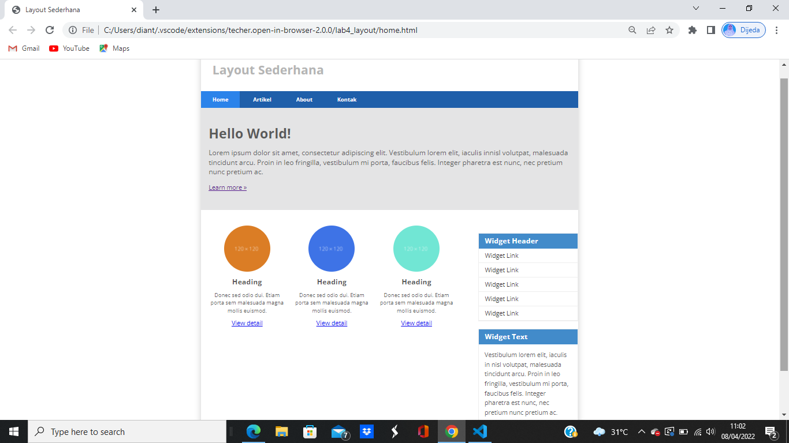789x443 pixels.
Task: Bookmark this page using the star icon
Action: click(x=670, y=30)
